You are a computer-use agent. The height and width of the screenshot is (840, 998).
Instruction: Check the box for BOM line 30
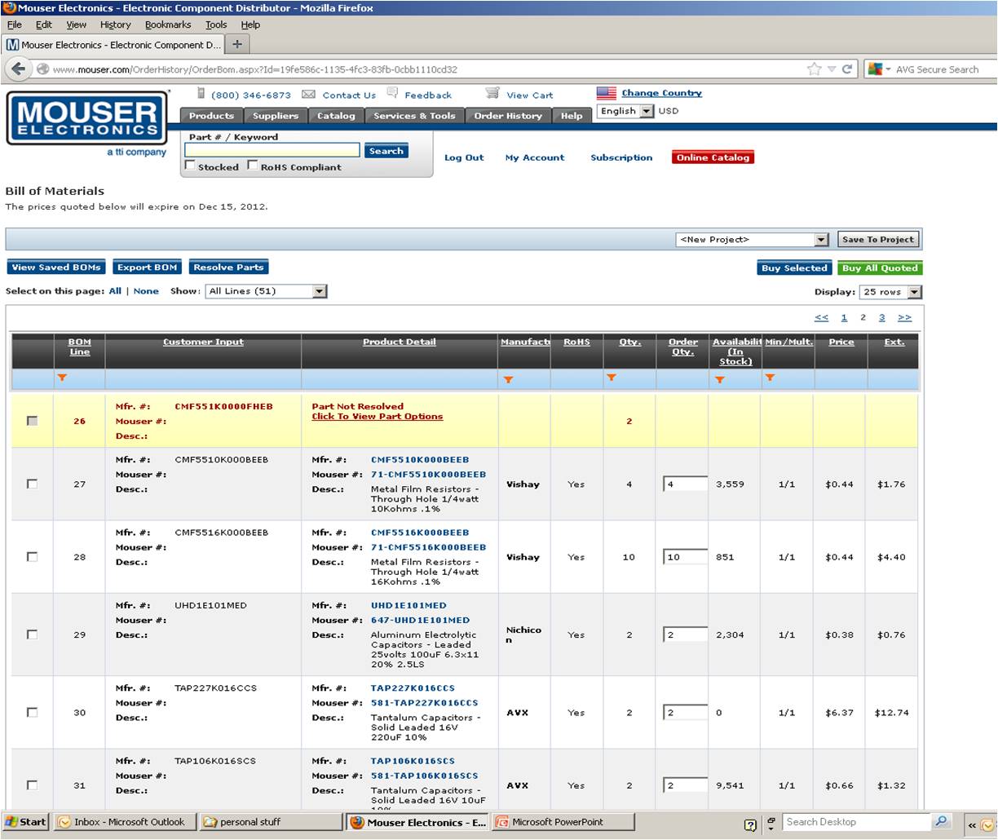coord(32,712)
